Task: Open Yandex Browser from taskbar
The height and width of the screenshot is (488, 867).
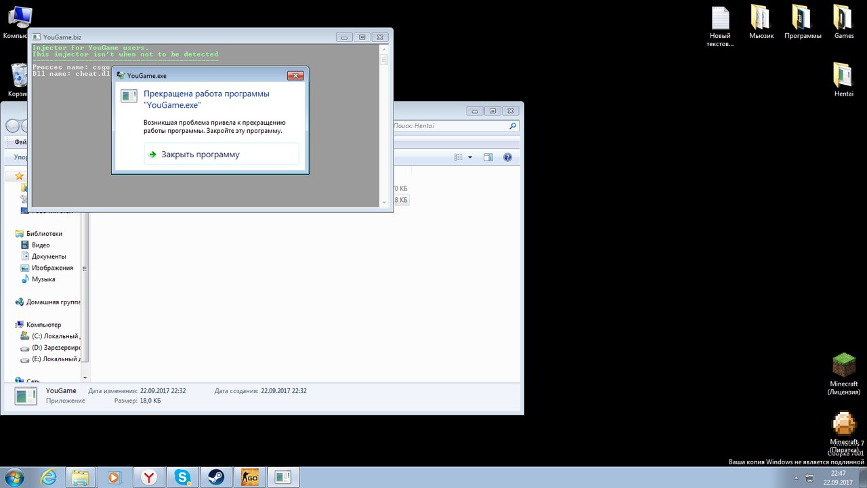Action: click(149, 477)
